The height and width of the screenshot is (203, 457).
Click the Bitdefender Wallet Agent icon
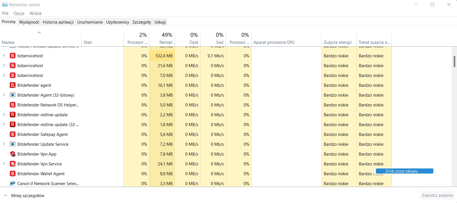(x=13, y=174)
